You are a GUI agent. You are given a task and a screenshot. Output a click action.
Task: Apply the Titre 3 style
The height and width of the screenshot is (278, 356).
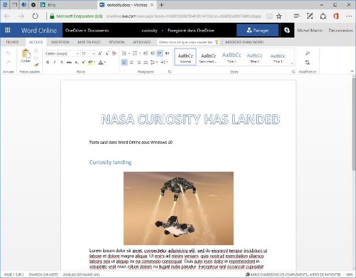coord(278,57)
